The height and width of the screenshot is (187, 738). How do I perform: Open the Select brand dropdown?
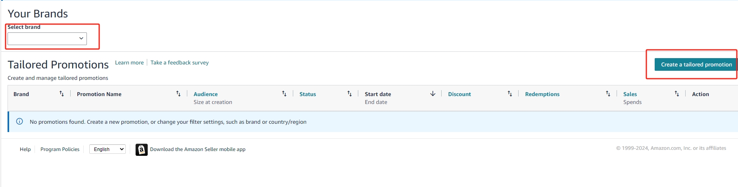tap(47, 38)
